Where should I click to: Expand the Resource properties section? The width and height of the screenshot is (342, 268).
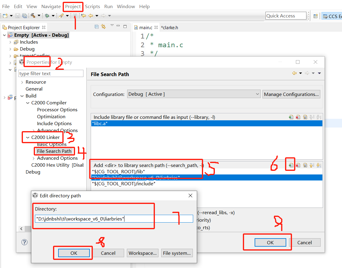click(x=22, y=82)
